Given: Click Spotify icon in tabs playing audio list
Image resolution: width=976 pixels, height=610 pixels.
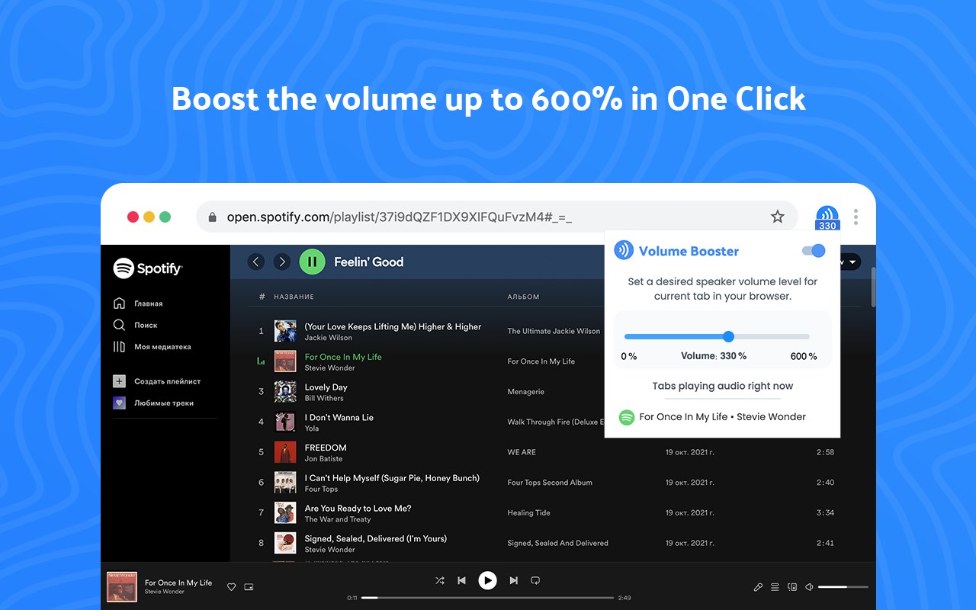Looking at the screenshot, I should [627, 417].
